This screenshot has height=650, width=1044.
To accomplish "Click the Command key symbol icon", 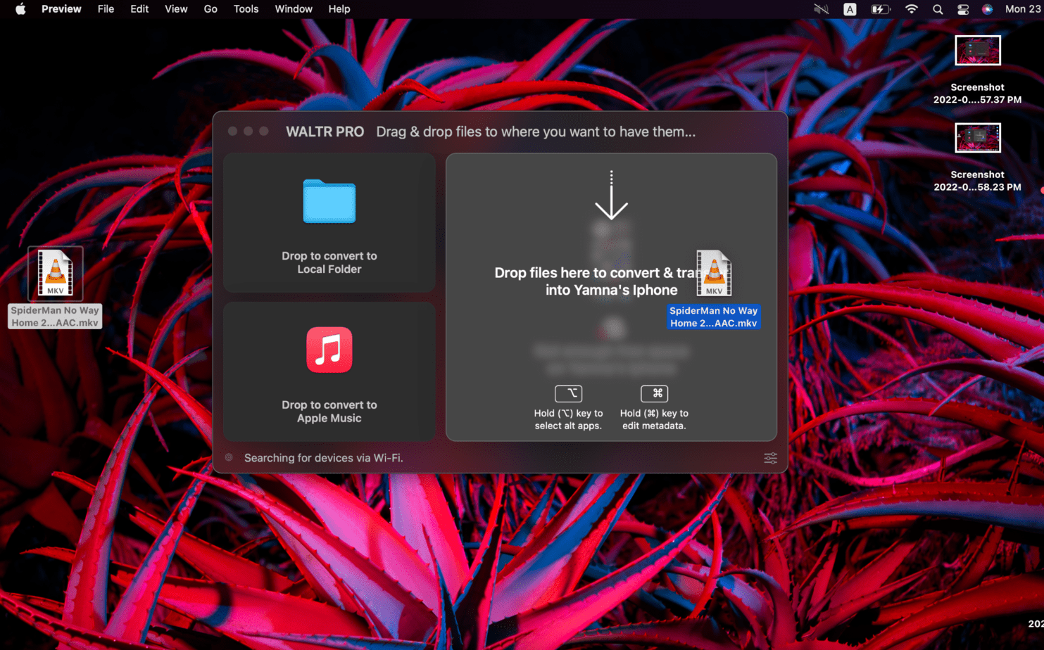I will 654,393.
